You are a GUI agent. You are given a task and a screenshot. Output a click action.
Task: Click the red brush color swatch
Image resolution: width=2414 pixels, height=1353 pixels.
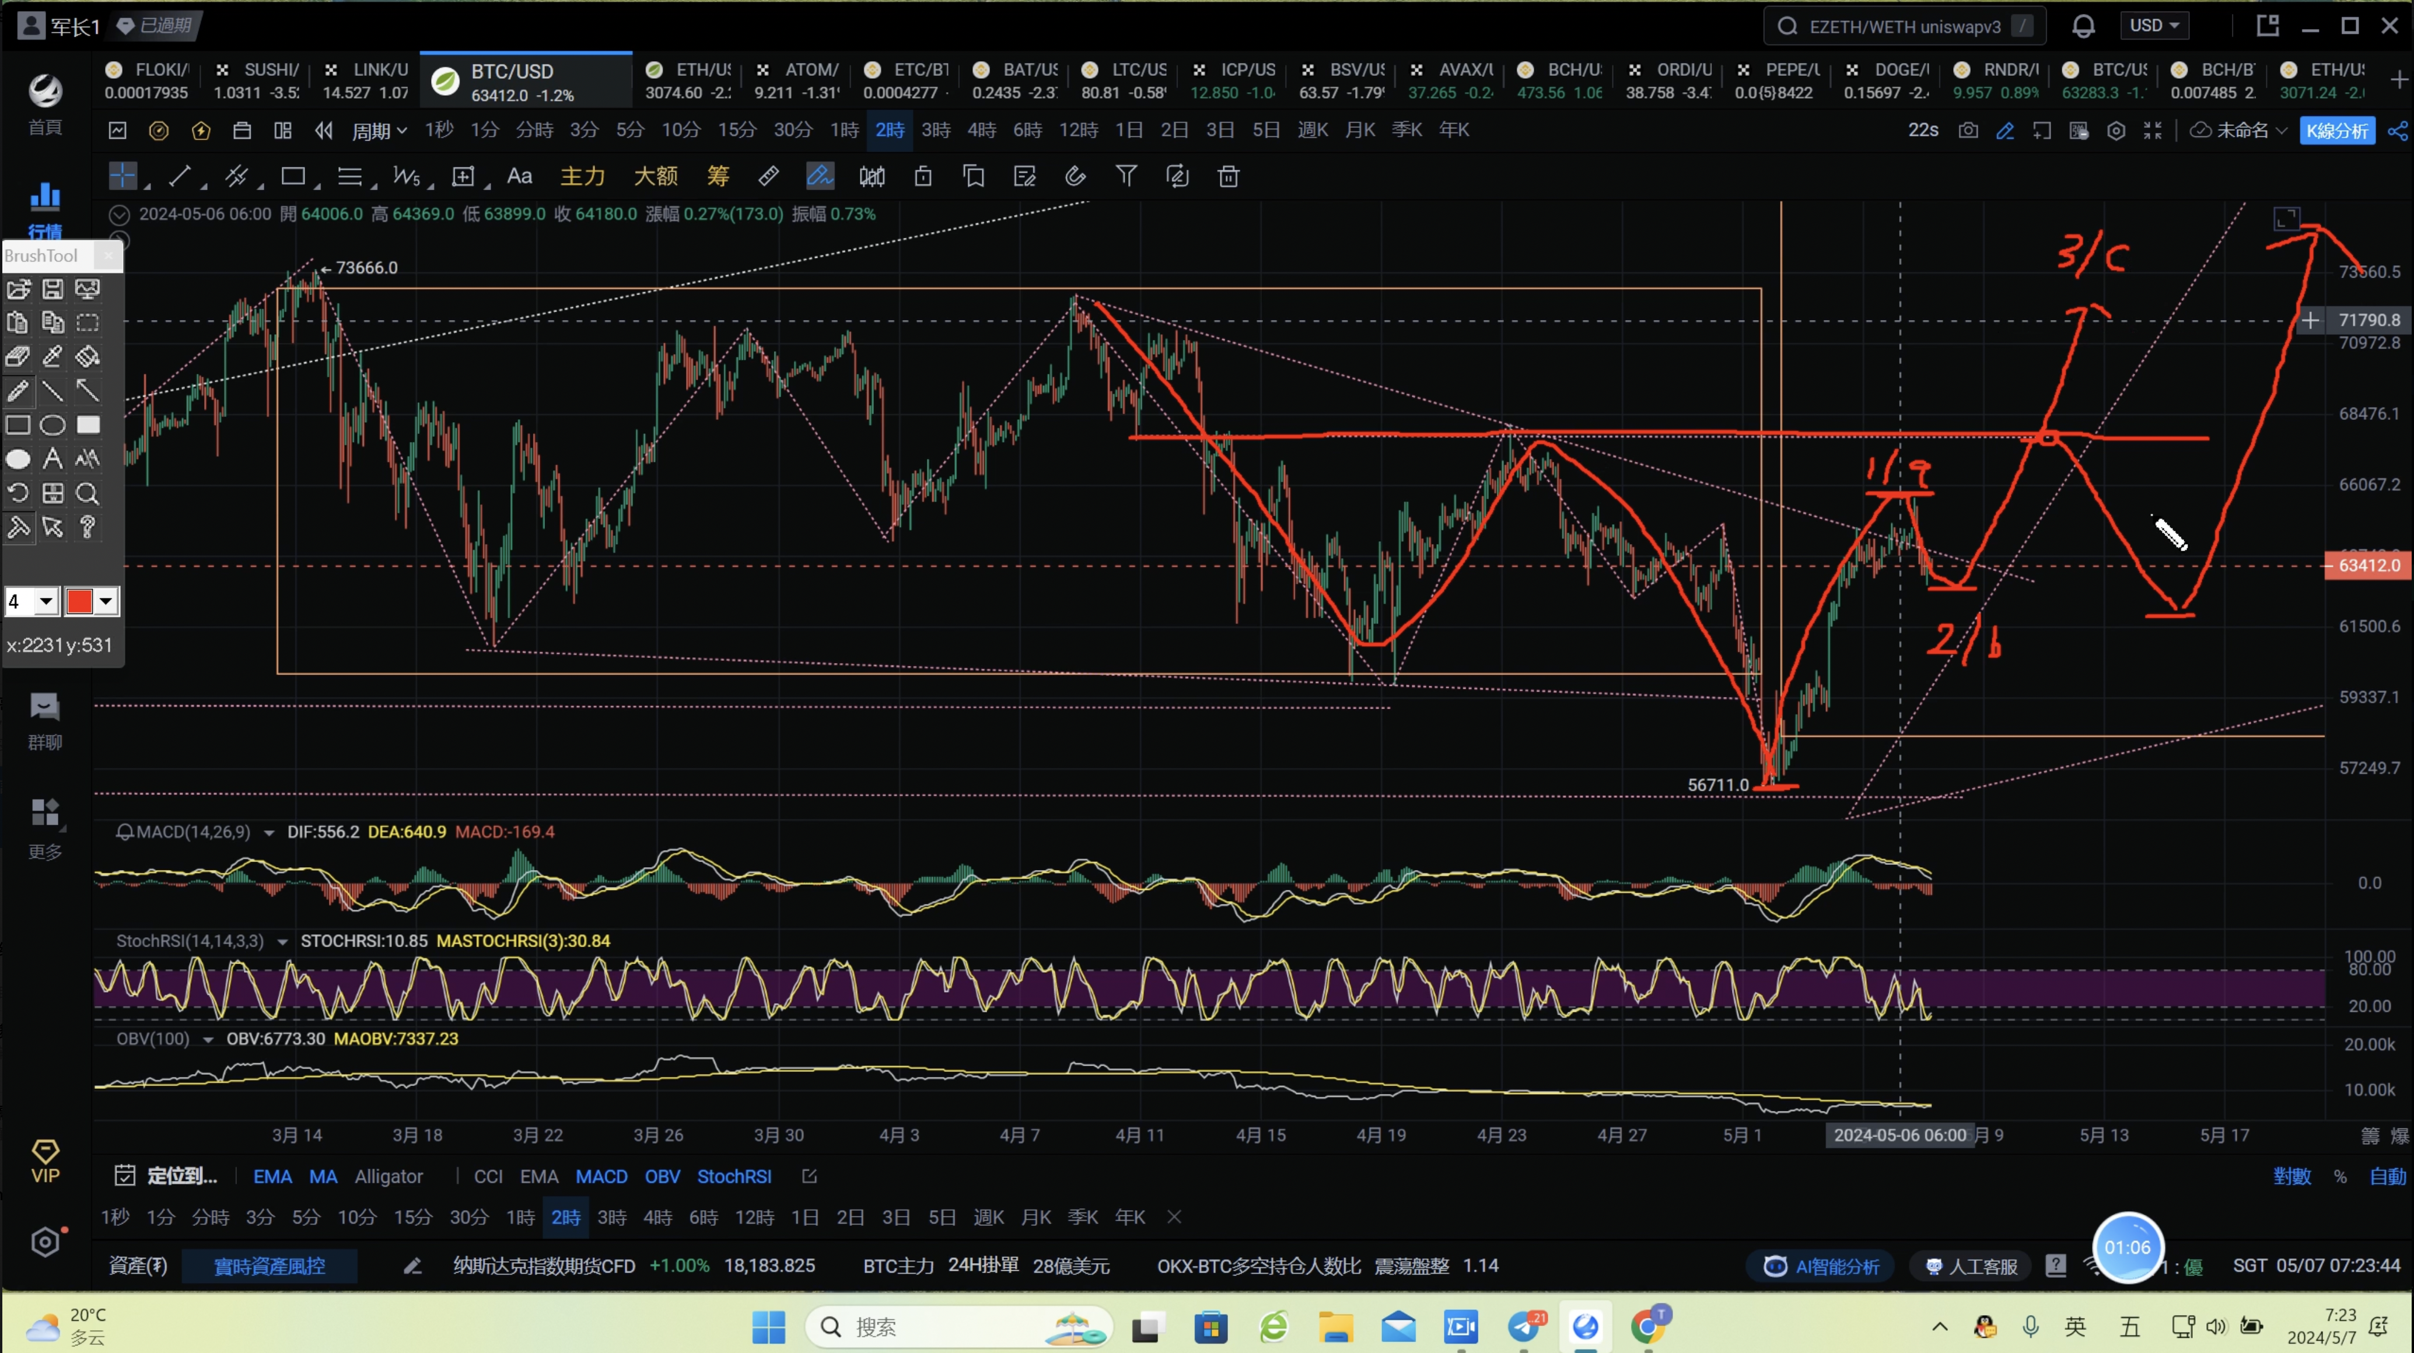click(79, 601)
